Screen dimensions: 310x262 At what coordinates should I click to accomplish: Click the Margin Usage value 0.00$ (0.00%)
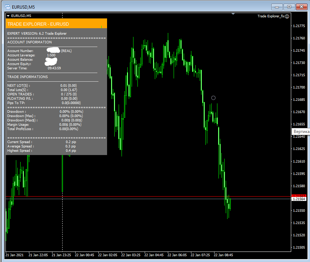(70, 125)
